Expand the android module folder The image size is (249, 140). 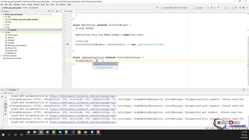click(4, 19)
